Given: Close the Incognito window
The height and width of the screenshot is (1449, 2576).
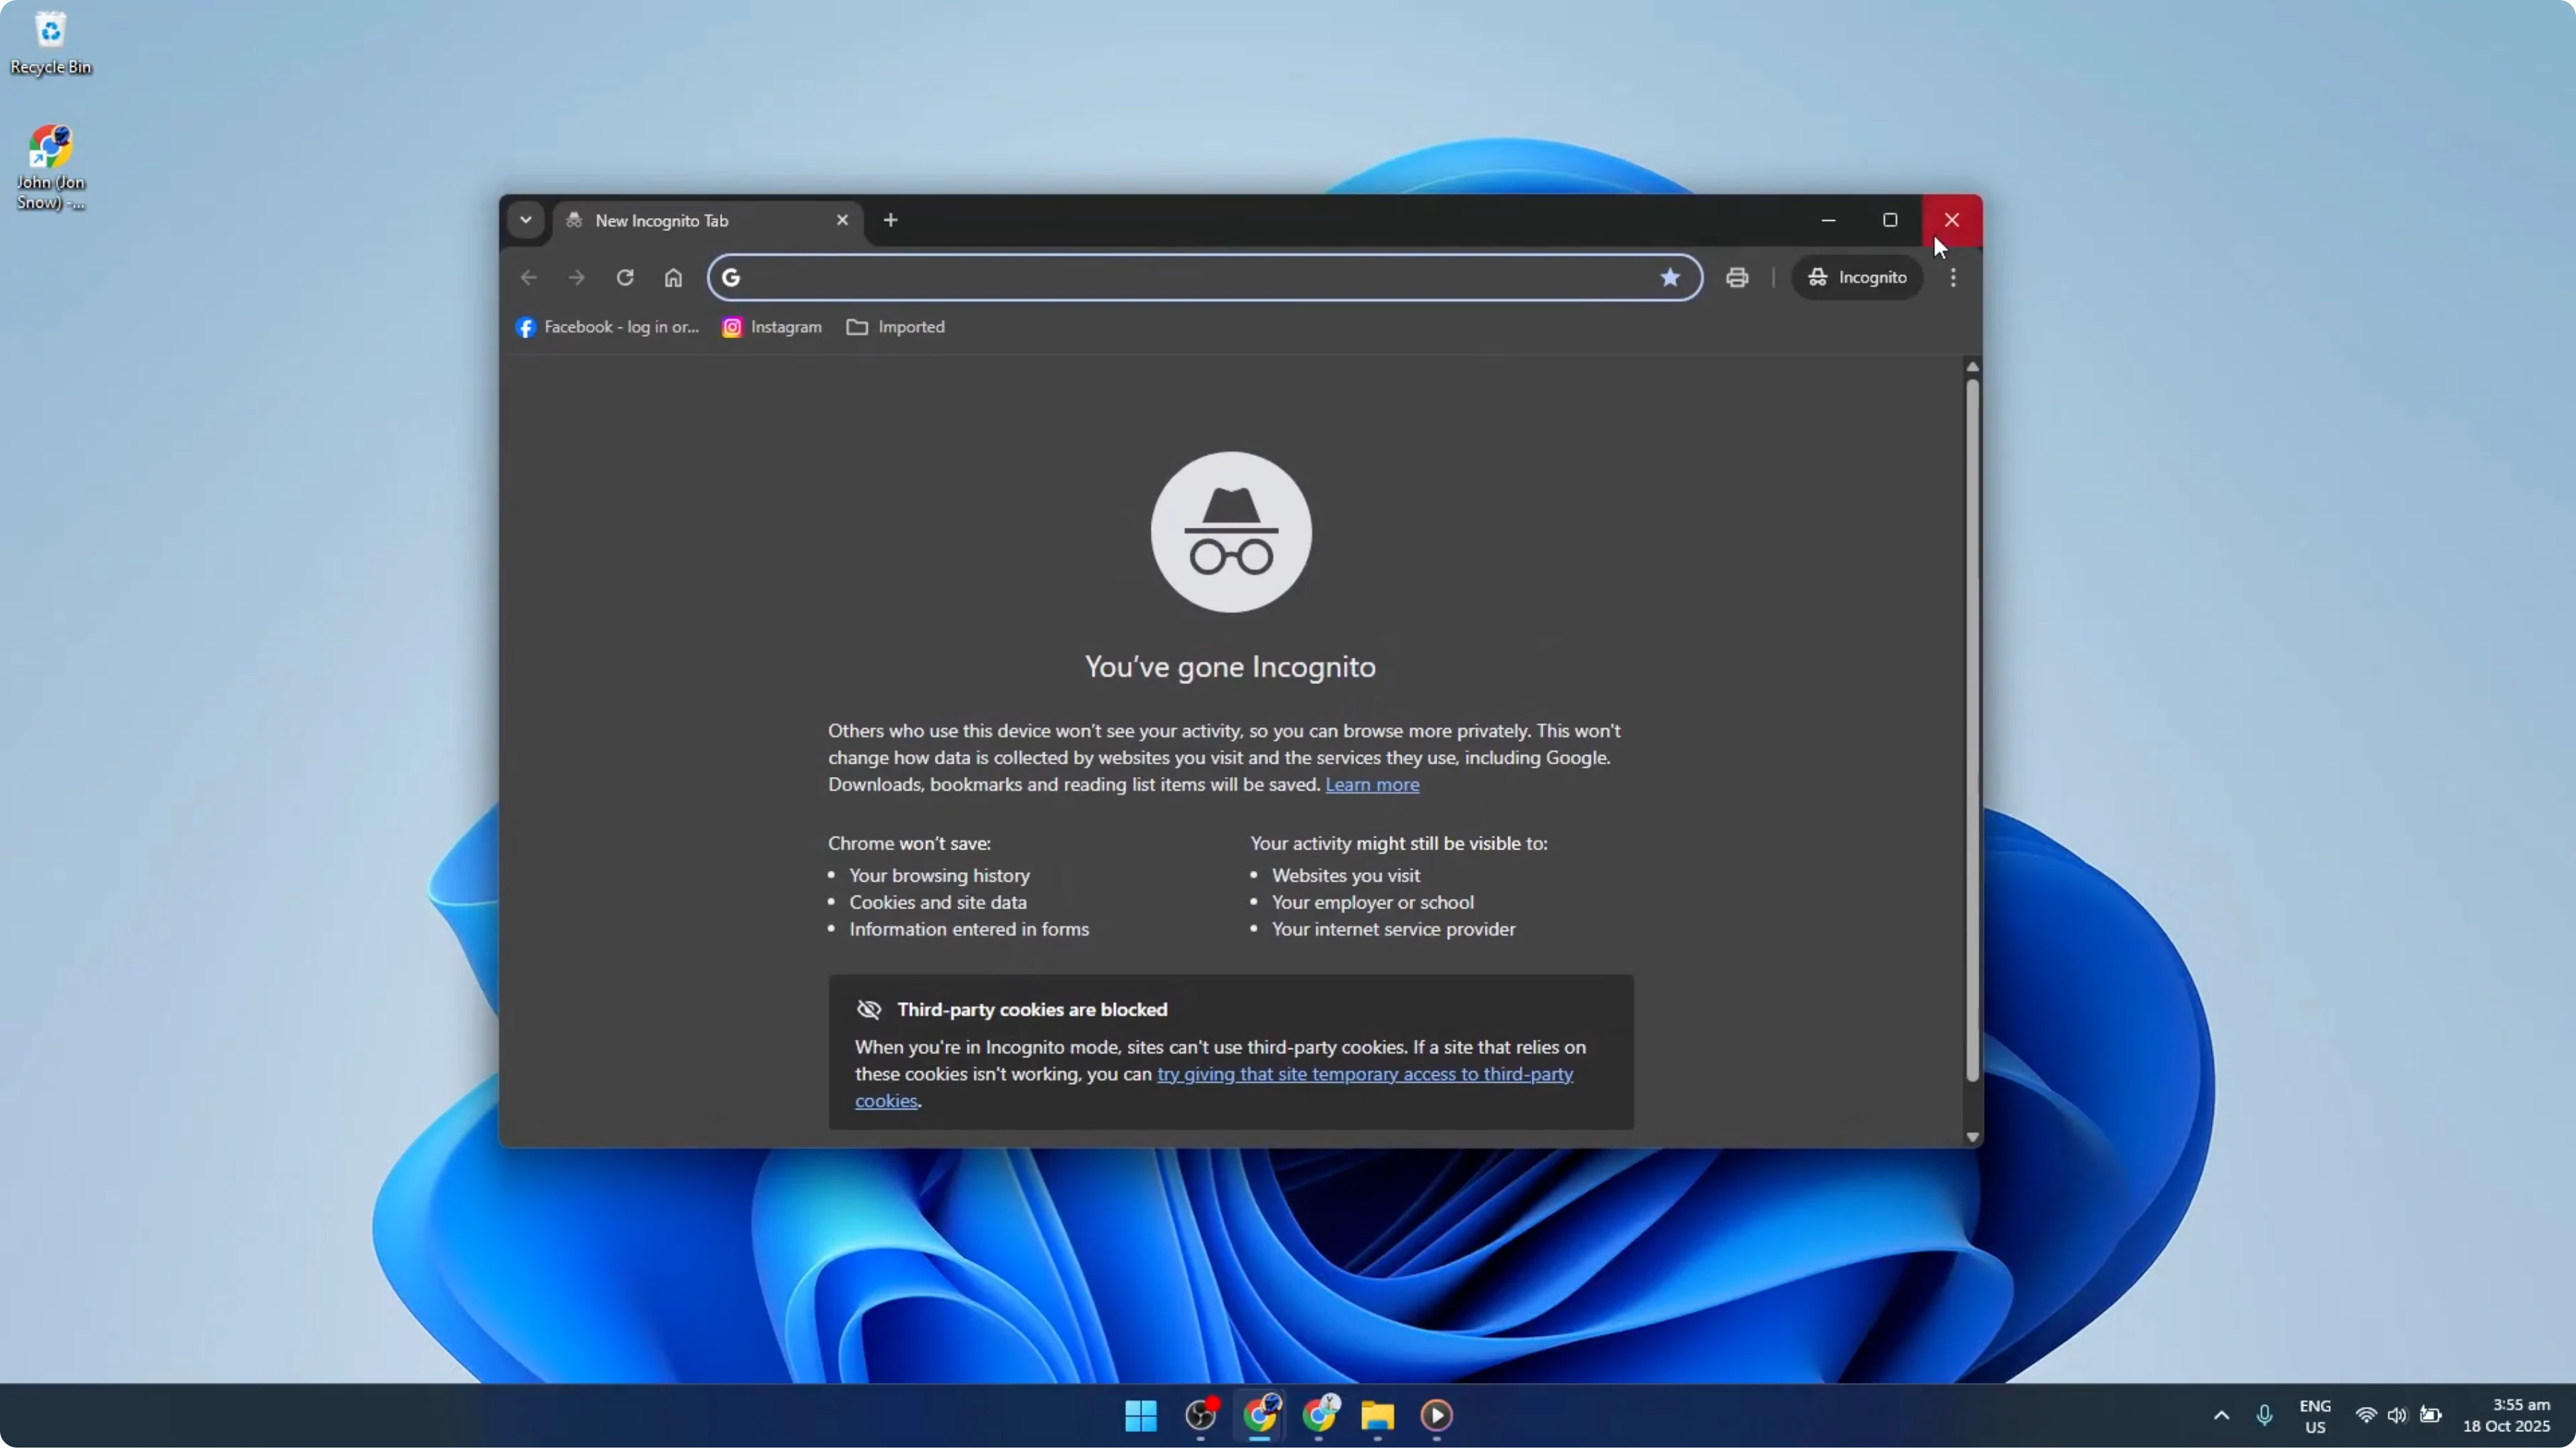Looking at the screenshot, I should pyautogui.click(x=1951, y=220).
